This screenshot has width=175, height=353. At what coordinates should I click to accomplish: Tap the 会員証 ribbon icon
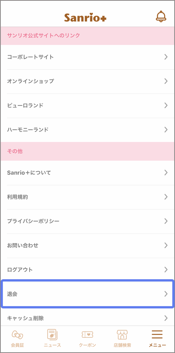17,335
